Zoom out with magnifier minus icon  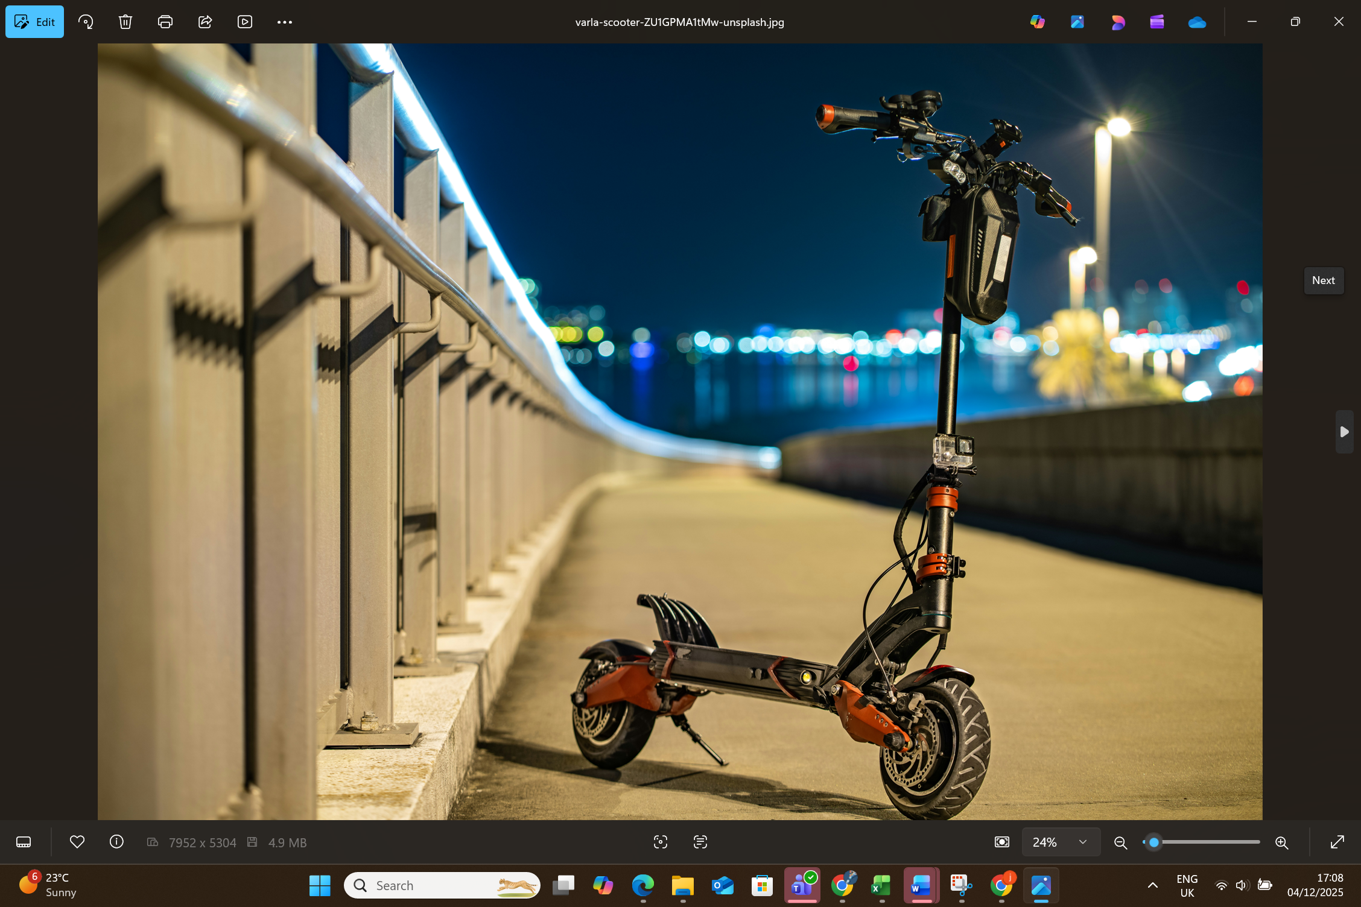(1120, 842)
